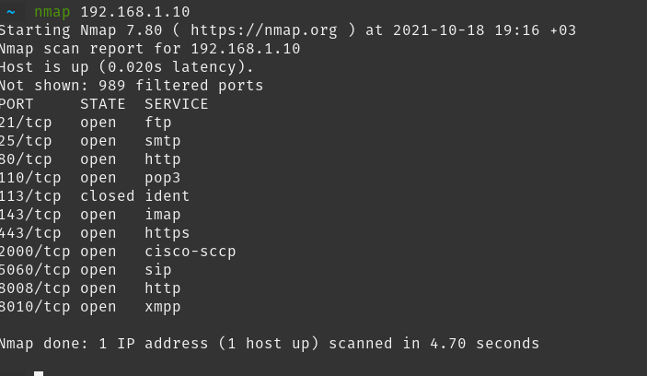
Task: Click the imap service name
Action: 162,215
